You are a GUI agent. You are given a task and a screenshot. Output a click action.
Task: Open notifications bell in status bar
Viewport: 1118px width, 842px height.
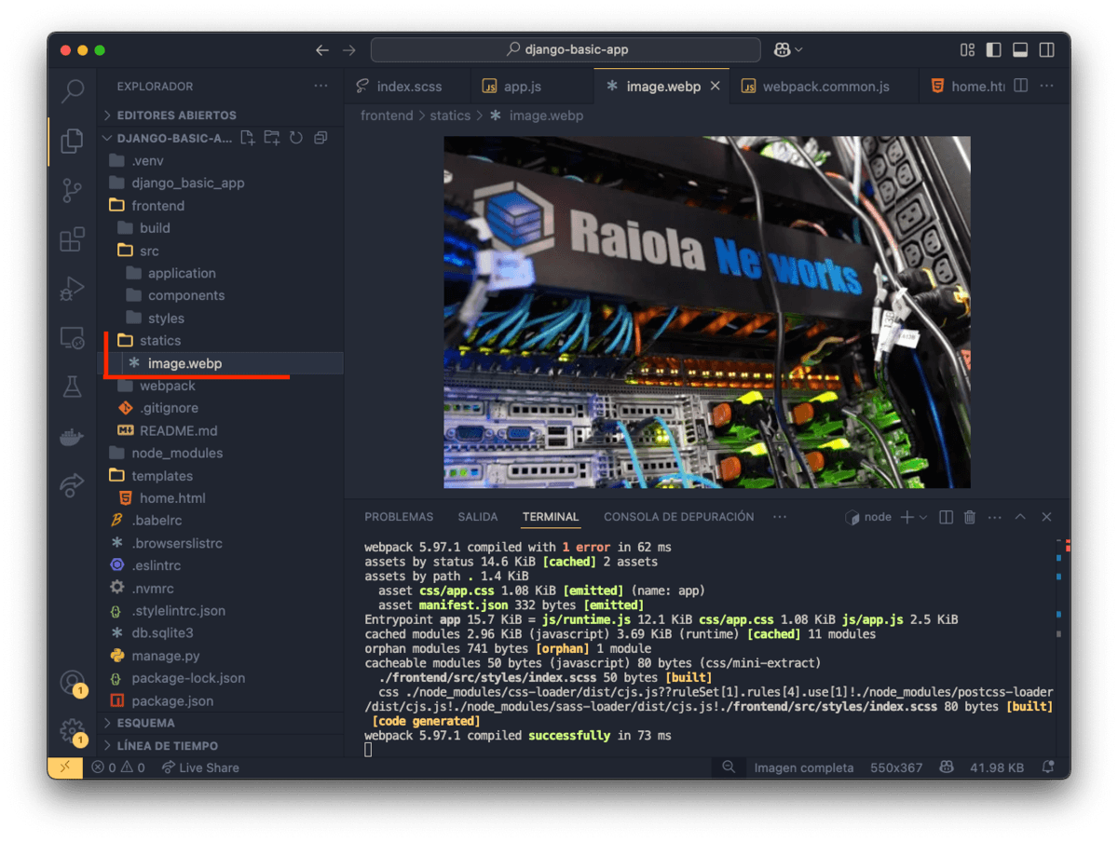1049,767
